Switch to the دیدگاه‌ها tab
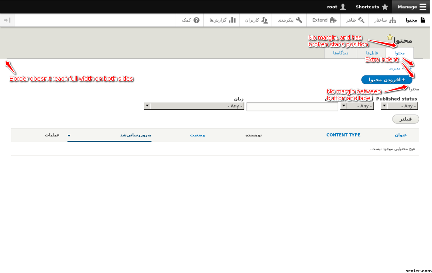 [x=341, y=53]
